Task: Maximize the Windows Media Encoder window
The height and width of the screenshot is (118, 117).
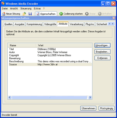Action: (x=108, y=4)
